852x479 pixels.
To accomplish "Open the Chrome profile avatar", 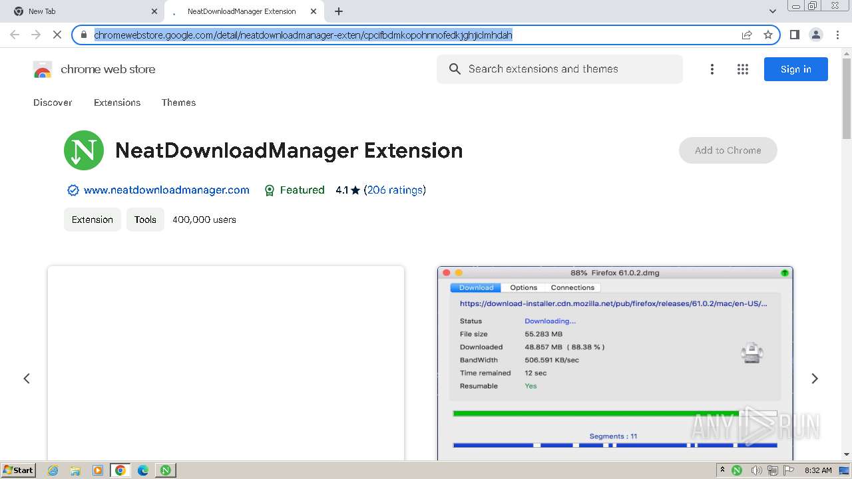I will (x=816, y=35).
